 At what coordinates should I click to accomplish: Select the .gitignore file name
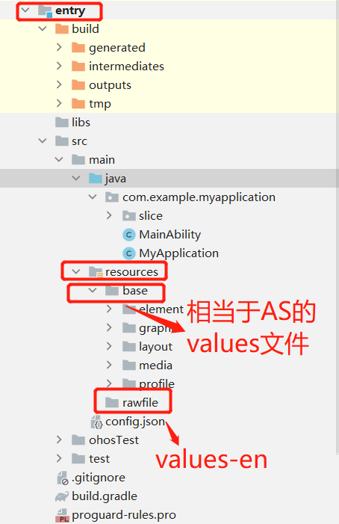pyautogui.click(x=99, y=478)
